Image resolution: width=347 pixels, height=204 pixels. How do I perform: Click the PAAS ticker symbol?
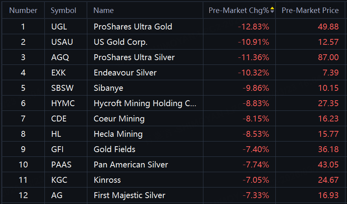point(61,165)
